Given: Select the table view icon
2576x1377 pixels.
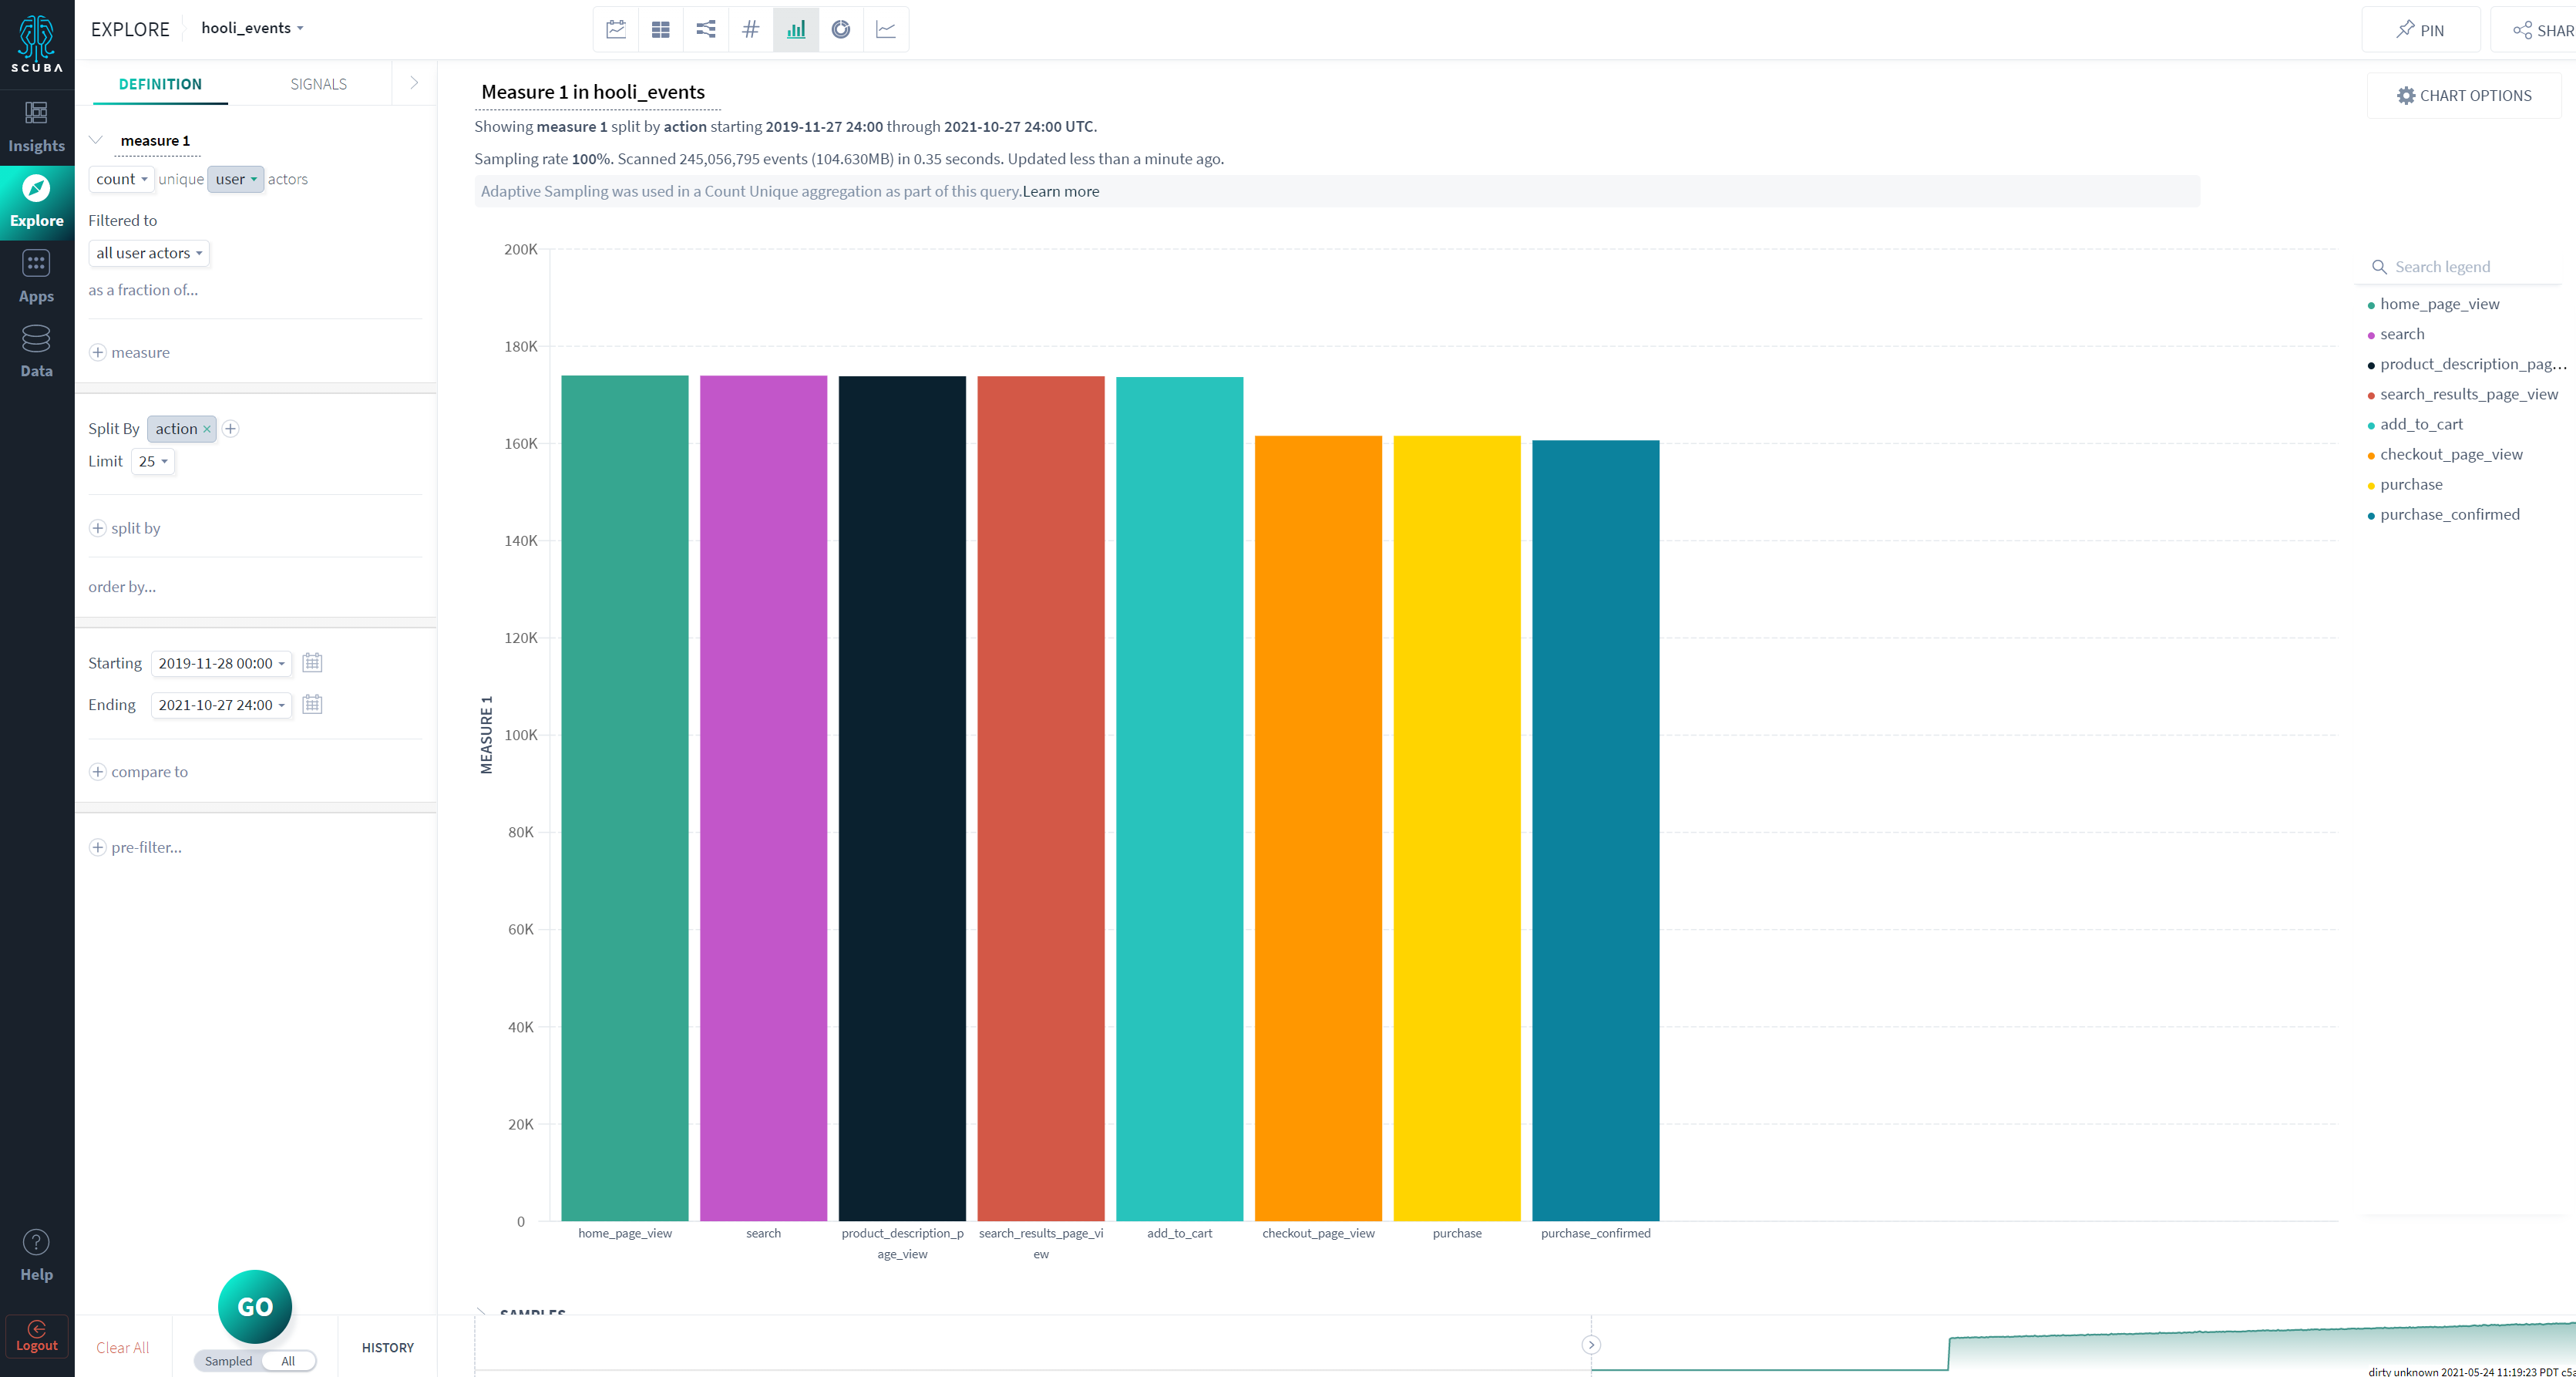Looking at the screenshot, I should tap(661, 29).
